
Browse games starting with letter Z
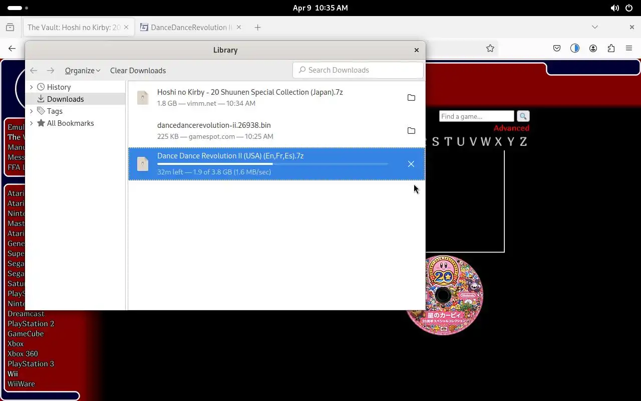click(523, 142)
